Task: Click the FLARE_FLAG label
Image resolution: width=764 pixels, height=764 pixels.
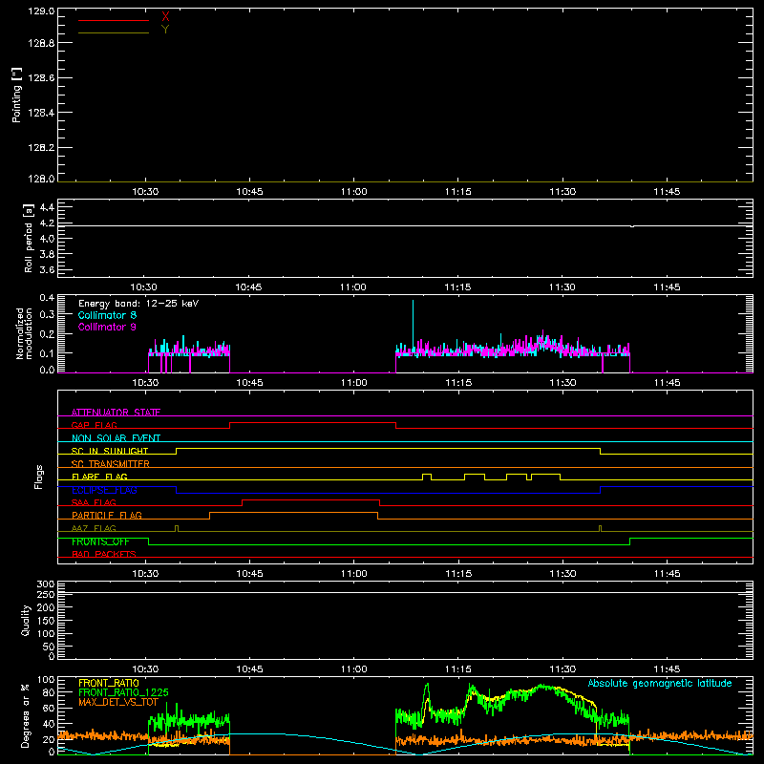Action: [99, 477]
